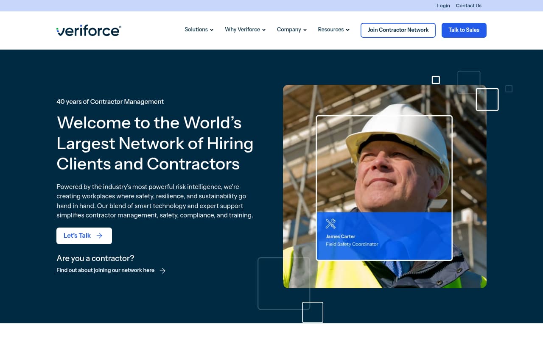Viewport: 543px width, 339px height.
Task: Click the small square icon near the image's top right
Action: tap(509, 89)
